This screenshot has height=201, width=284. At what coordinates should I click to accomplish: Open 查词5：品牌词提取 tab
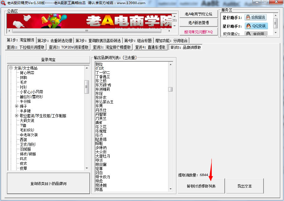click(x=186, y=47)
